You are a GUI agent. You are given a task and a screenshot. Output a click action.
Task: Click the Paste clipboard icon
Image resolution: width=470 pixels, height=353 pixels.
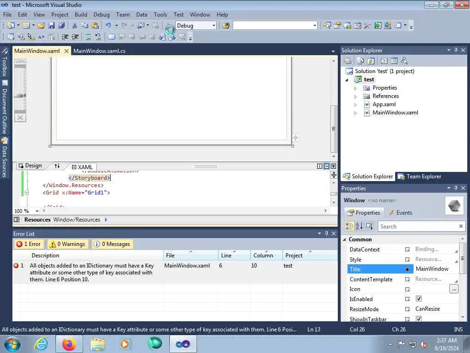point(95,26)
